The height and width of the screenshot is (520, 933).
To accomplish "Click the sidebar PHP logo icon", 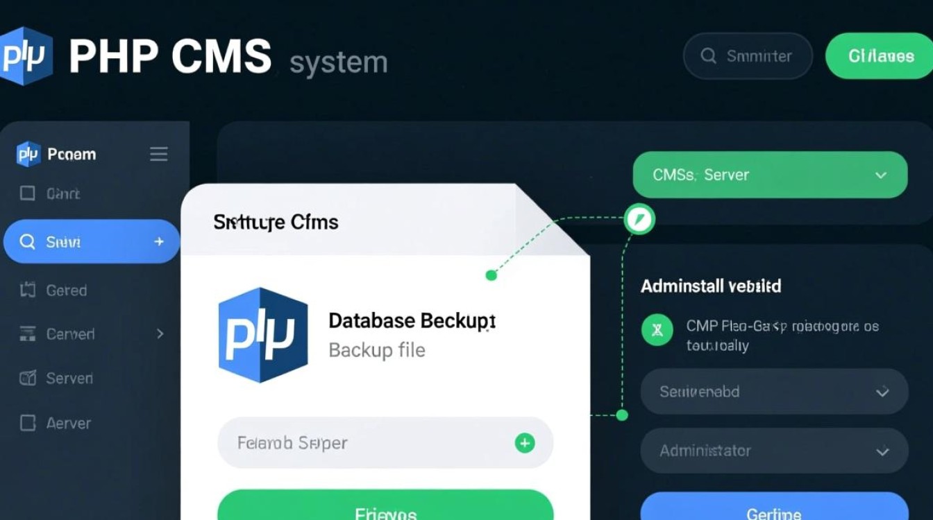I will tap(28, 154).
